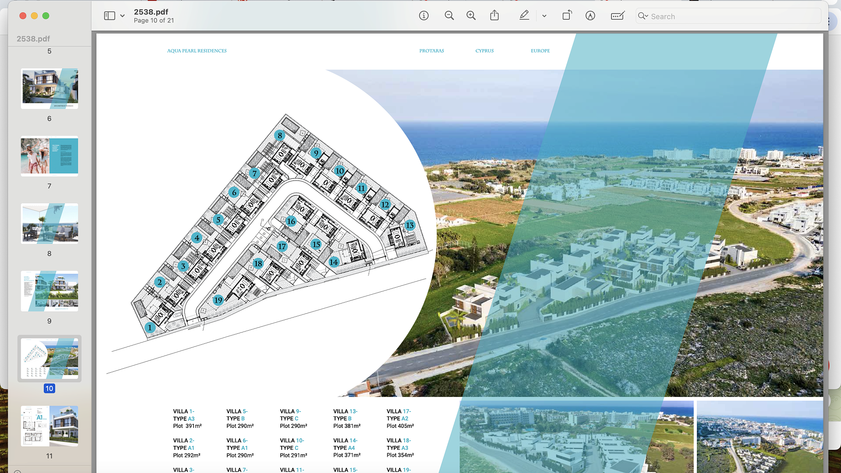Viewport: 841px width, 473px height.
Task: Click villa marker 13 on site plan
Action: [410, 225]
